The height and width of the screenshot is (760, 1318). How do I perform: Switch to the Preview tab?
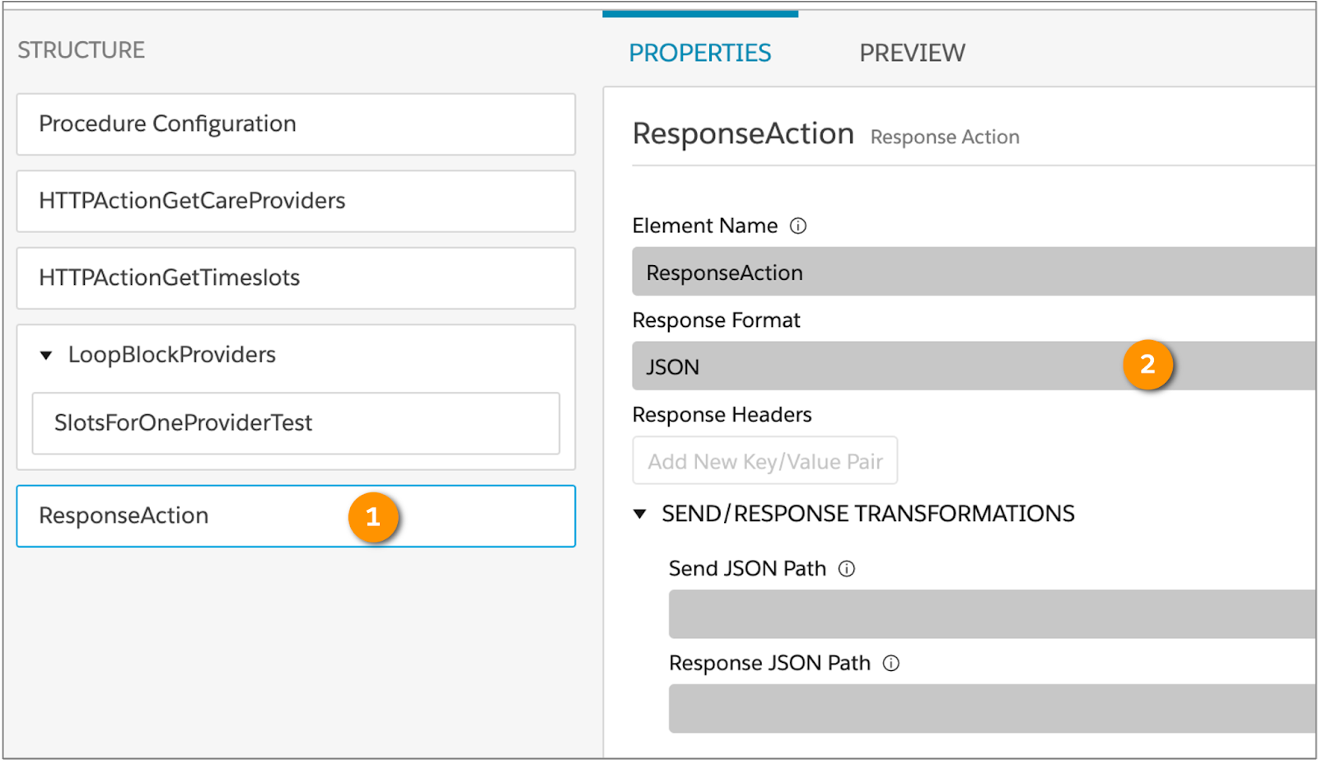[912, 53]
